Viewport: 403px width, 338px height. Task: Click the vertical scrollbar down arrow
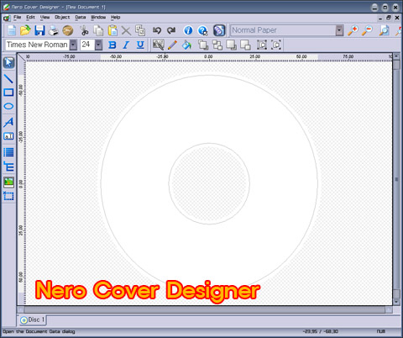[x=396, y=302]
